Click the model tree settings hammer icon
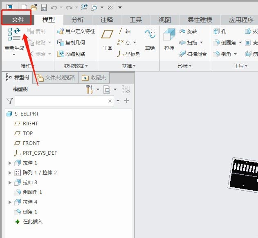 tap(89, 89)
